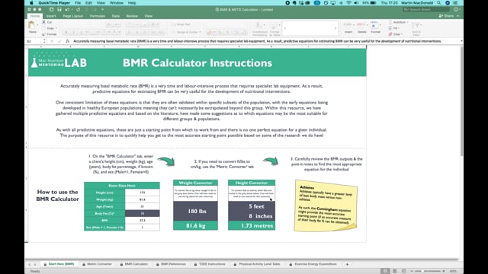Open the Formulas ribbon tab
The image size is (488, 274).
tap(97, 16)
